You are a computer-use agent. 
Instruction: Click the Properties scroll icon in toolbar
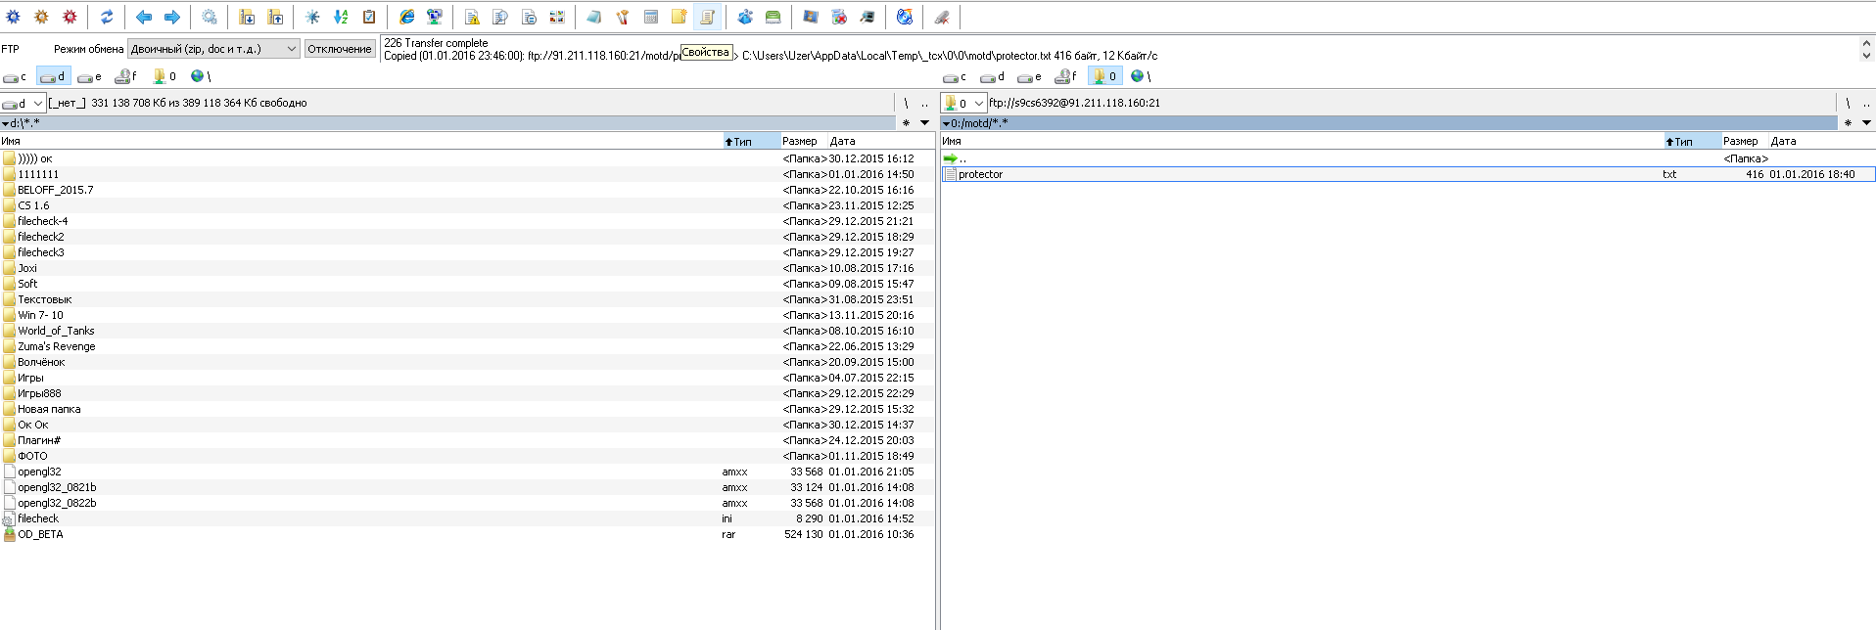tap(707, 17)
